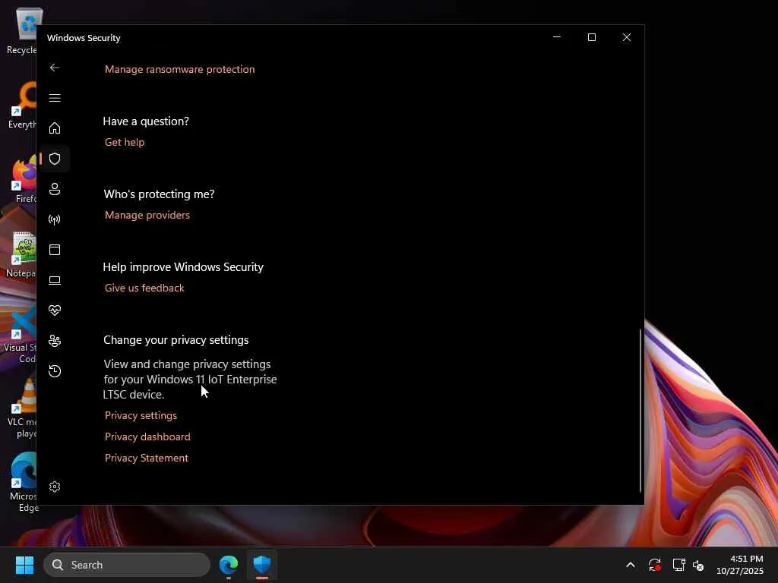Click Manage ransomware protection link
This screenshot has width=778, height=583.
[x=179, y=69]
